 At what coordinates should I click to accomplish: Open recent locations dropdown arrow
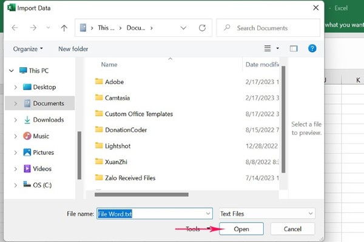pos(48,28)
